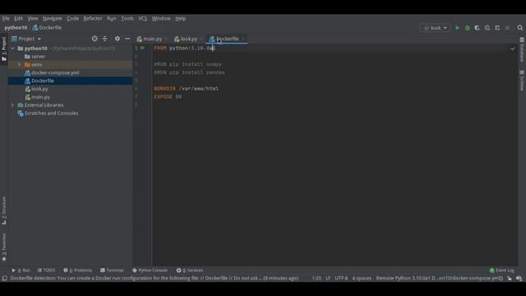
Task: Click Remote Python interpreter in status bar
Action: [x=440, y=278]
